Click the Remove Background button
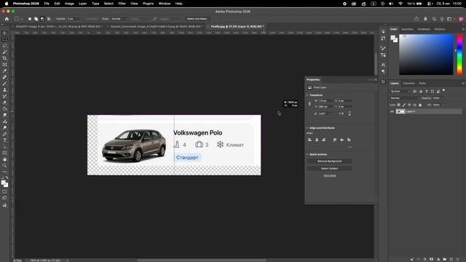This screenshot has height=262, width=466. tap(330, 161)
